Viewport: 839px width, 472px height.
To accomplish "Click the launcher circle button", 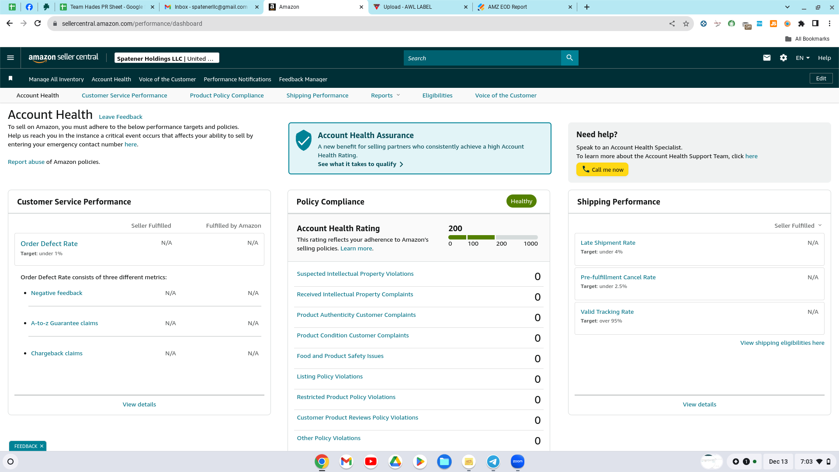I will point(10,462).
